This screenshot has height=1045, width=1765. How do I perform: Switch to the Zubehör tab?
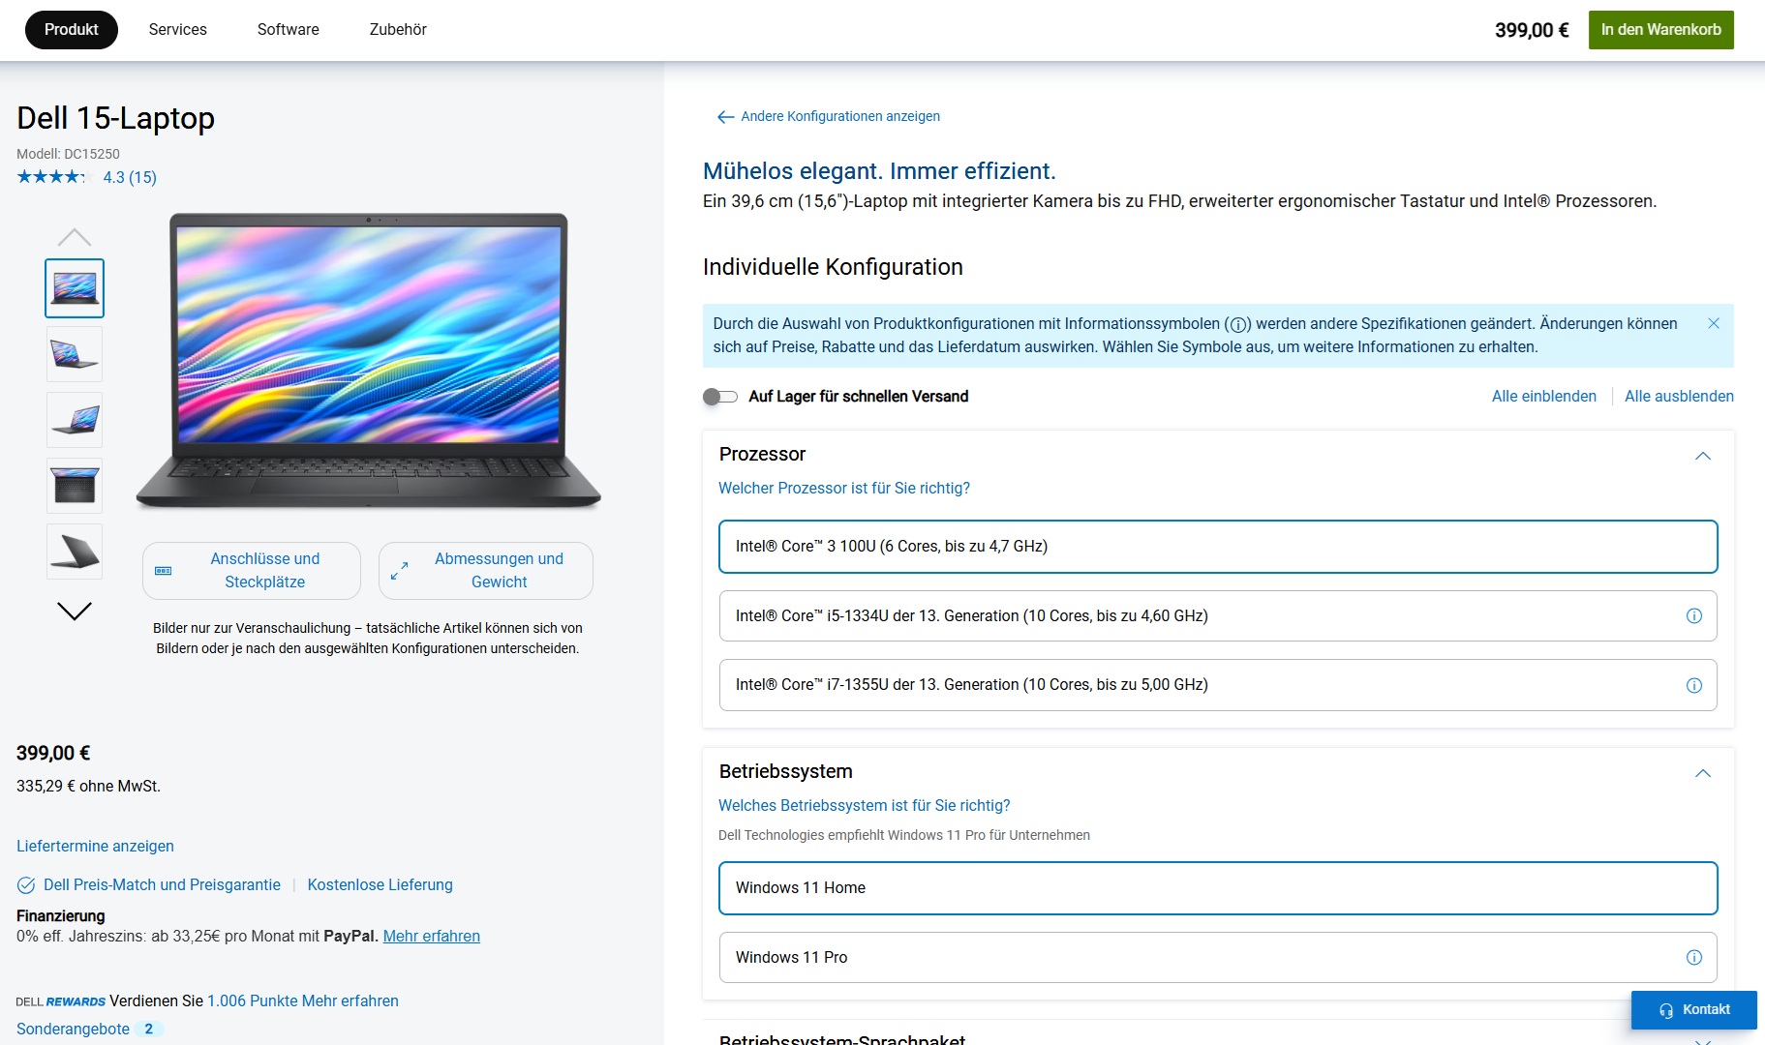pos(398,30)
